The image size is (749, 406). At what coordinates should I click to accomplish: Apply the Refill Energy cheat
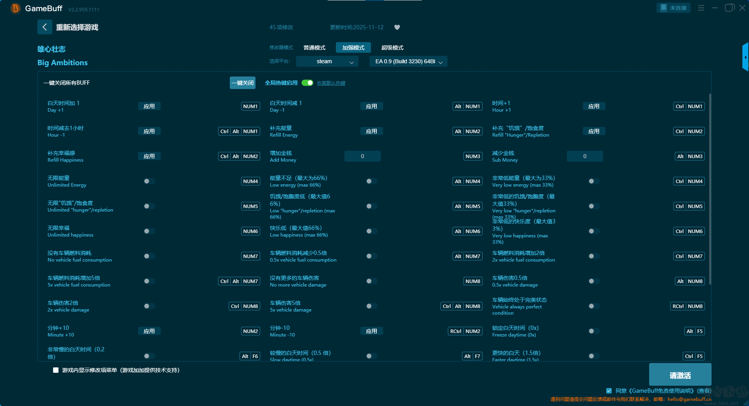(371, 131)
